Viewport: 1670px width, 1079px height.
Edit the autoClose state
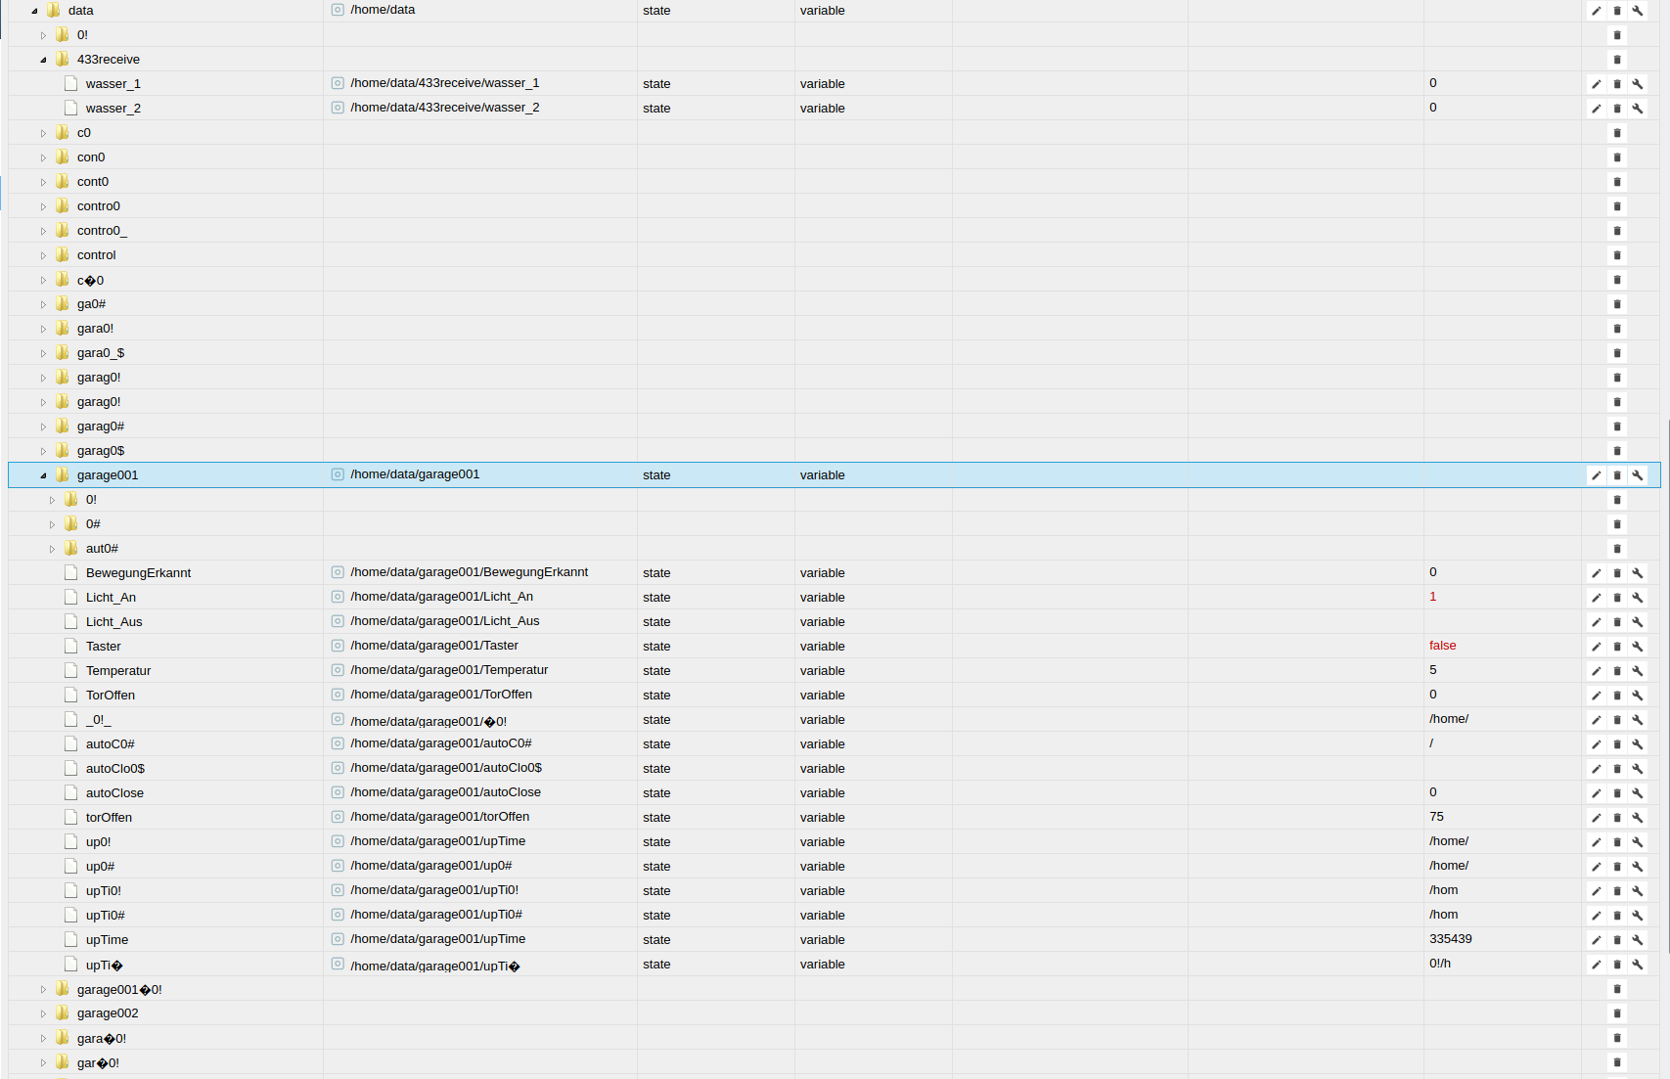(x=1596, y=793)
